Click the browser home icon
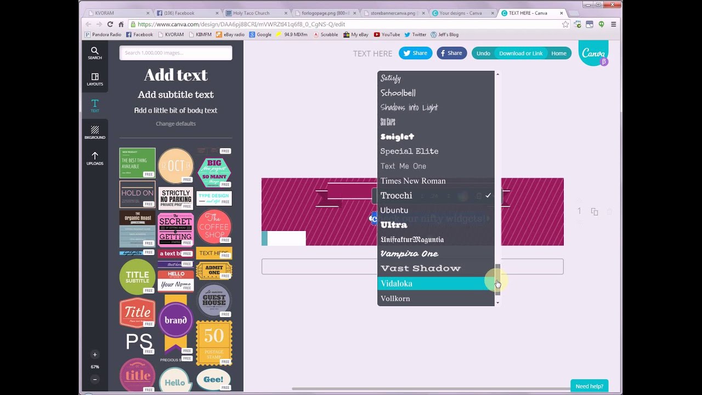702x395 pixels. point(121,24)
